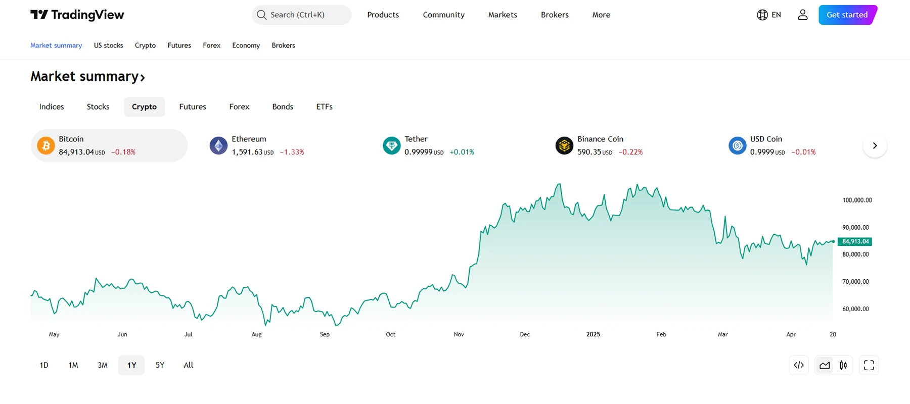Open Crypto sub-navigation link
Image resolution: width=910 pixels, height=404 pixels.
tap(145, 45)
